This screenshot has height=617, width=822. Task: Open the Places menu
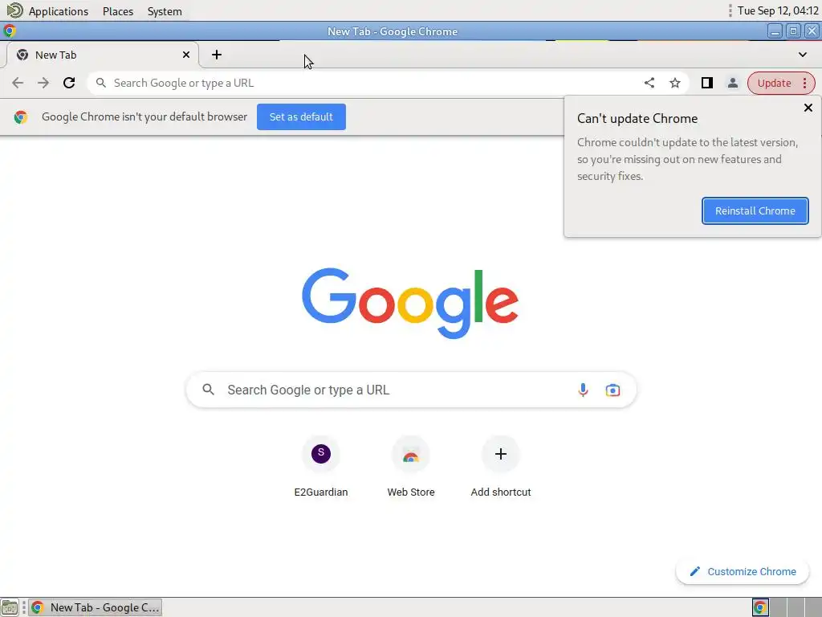tap(118, 11)
